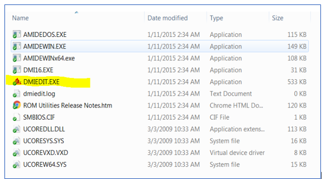This screenshot has height=179, width=322.
Task: Click the sort arrow above Name
Action: coord(76,12)
